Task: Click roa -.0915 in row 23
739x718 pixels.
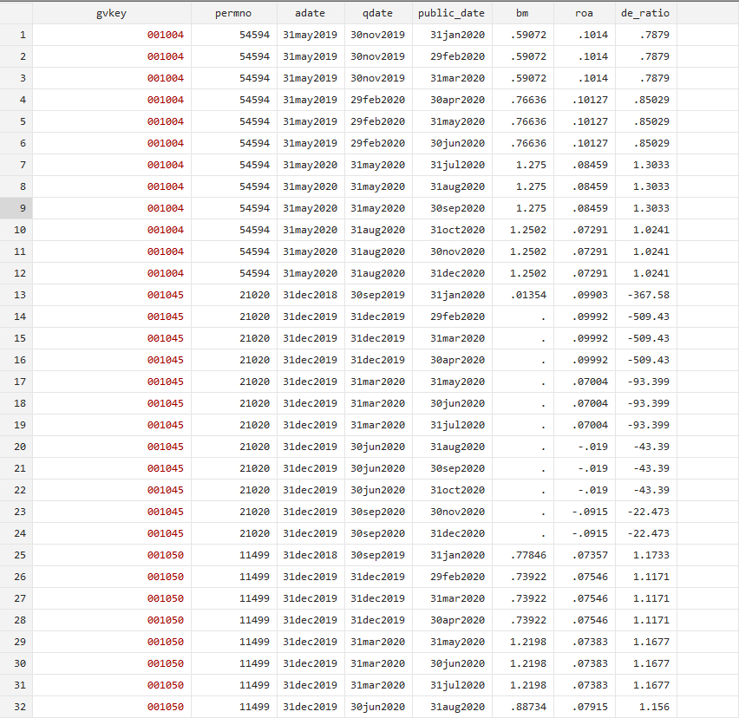Action: pos(585,512)
